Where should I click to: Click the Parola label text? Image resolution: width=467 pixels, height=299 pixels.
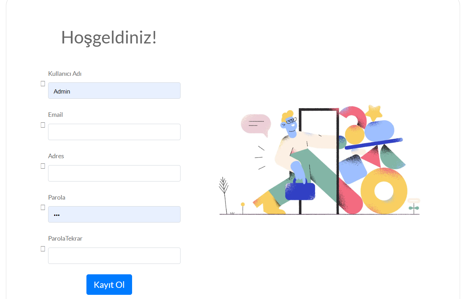tap(56, 197)
